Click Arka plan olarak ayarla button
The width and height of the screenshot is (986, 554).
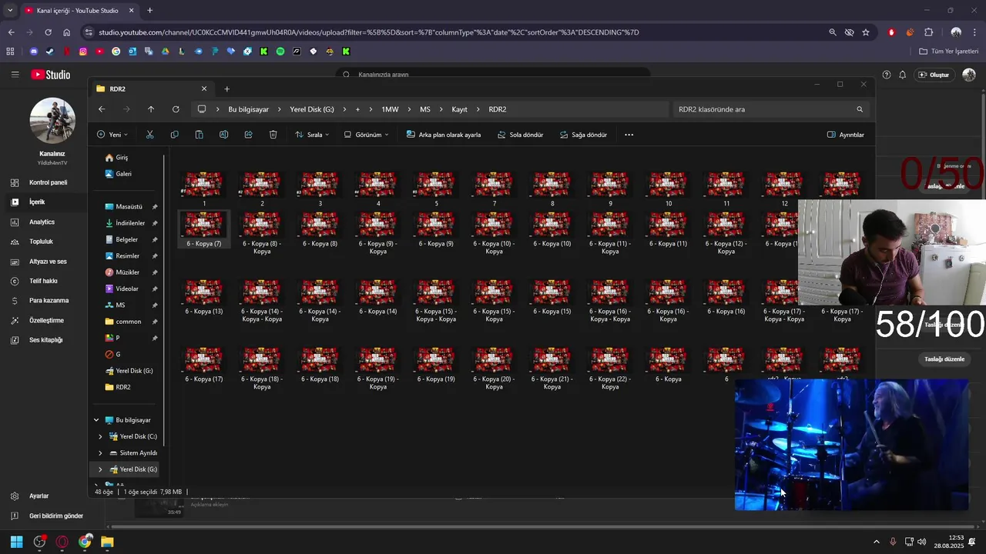(x=443, y=135)
